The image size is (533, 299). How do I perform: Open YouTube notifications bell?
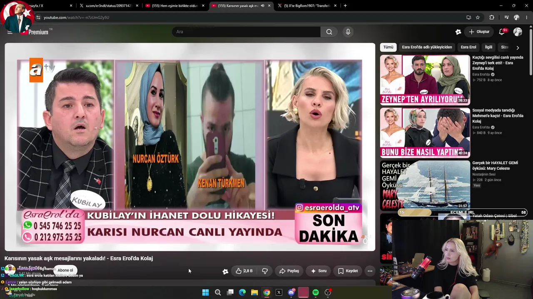pyautogui.click(x=502, y=32)
